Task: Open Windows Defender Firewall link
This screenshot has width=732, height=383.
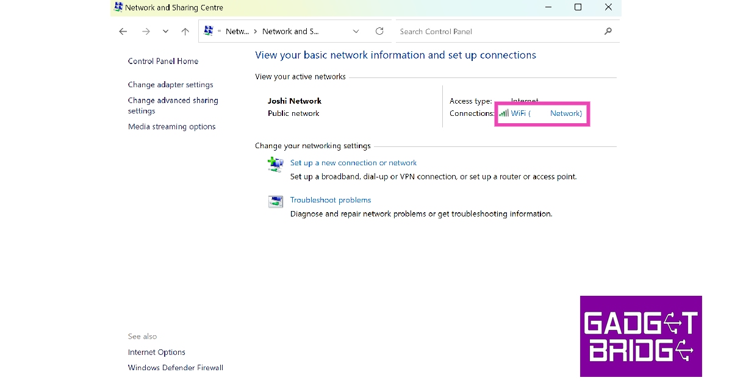Action: tap(175, 368)
